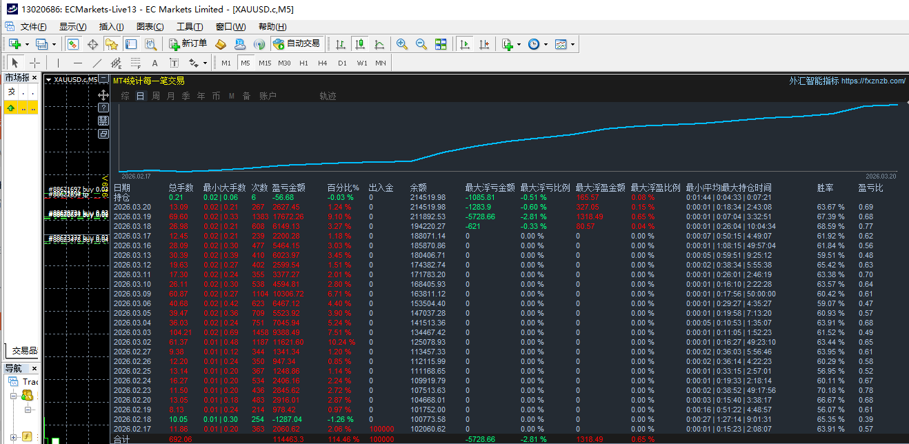This screenshot has height=444, width=909.
Task: Select the trendline drawing tool
Action: pyautogui.click(x=97, y=63)
